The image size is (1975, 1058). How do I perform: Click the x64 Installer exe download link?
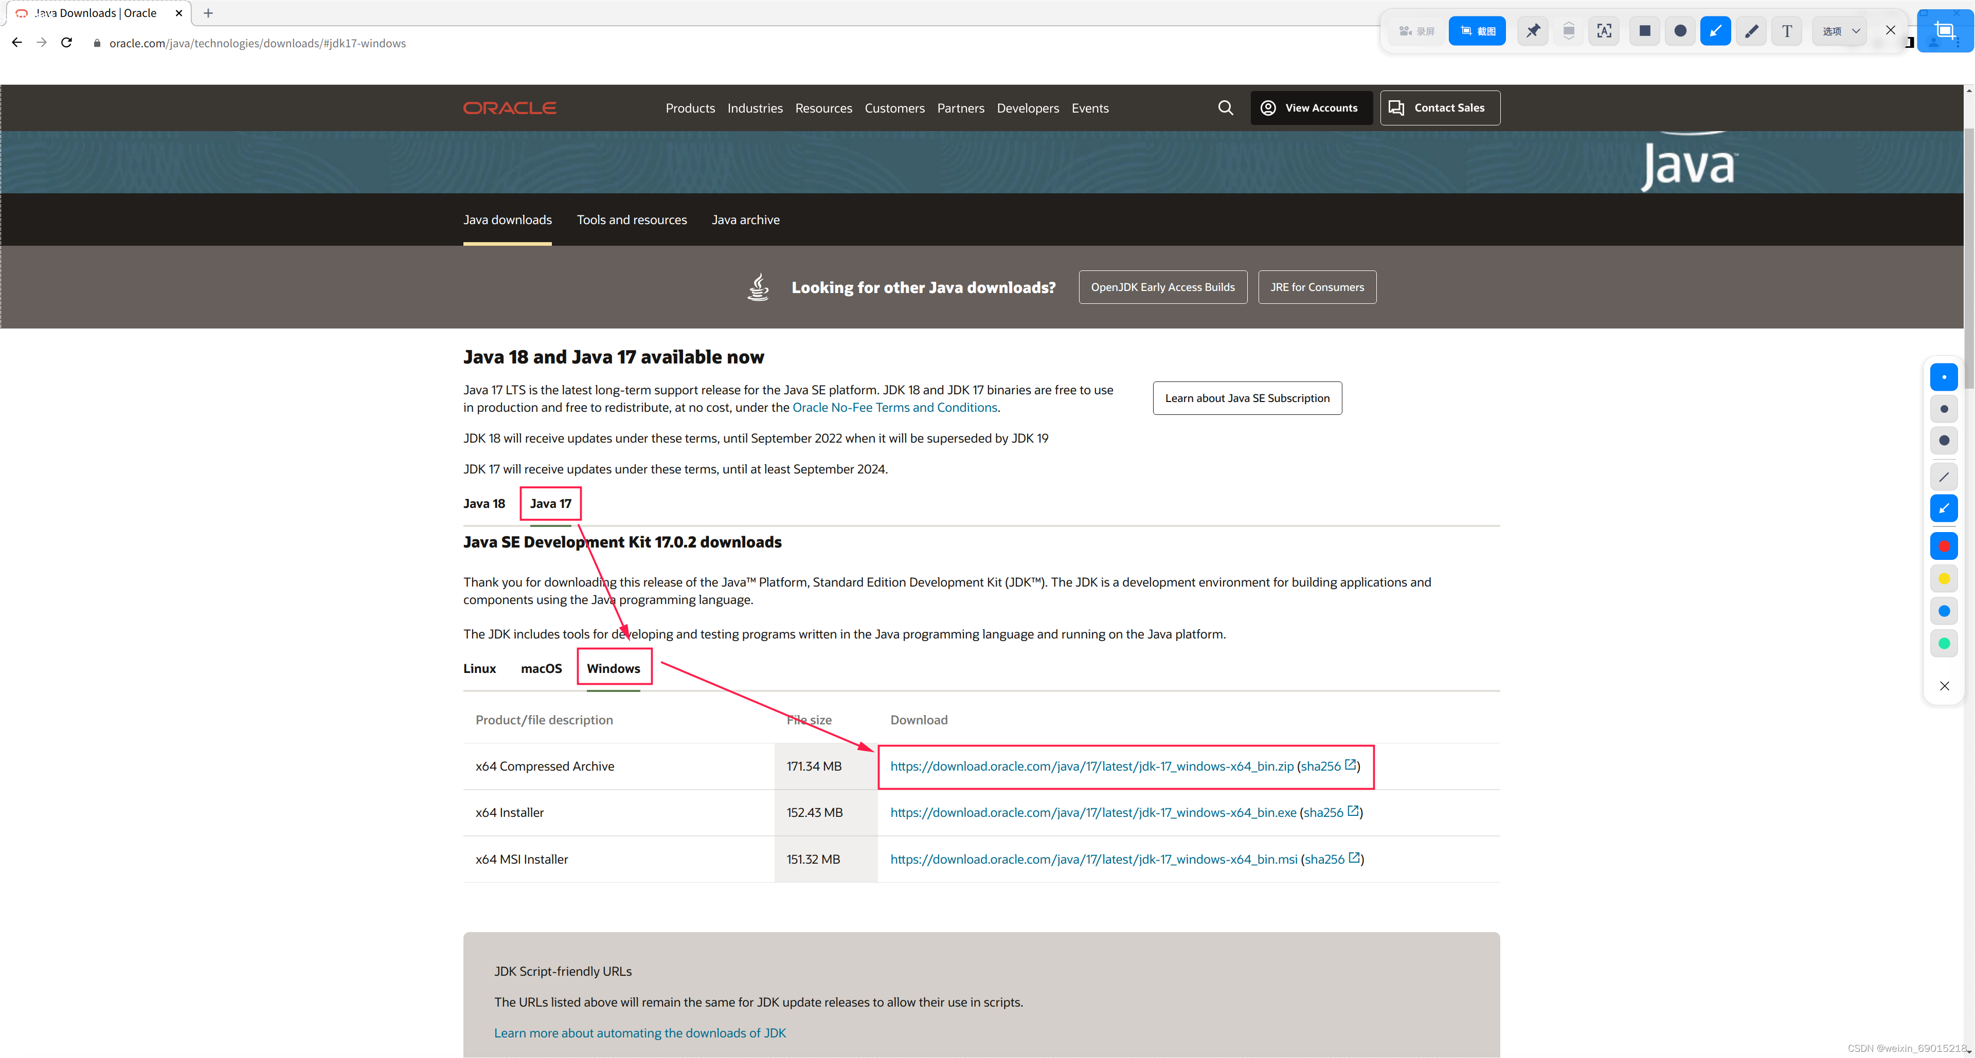tap(1092, 812)
